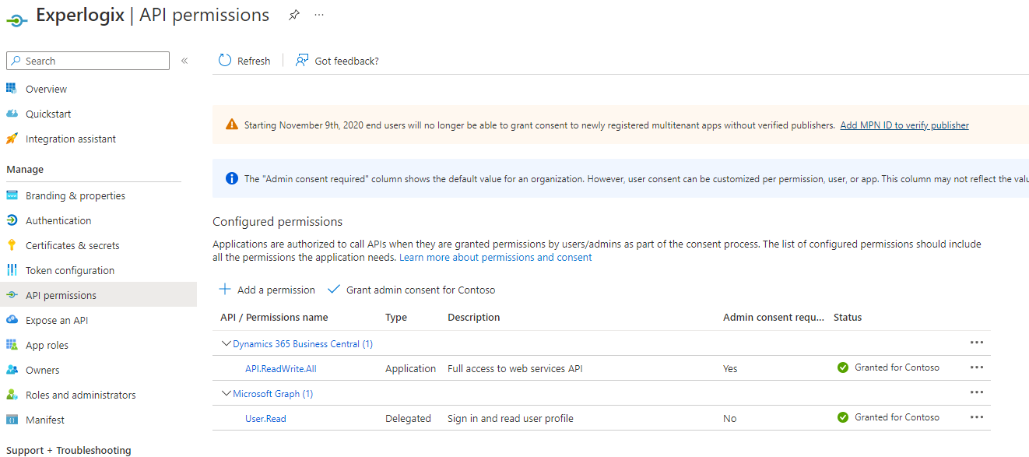Click the Token configuration icon
This screenshot has height=457, width=1029.
click(x=12, y=270)
